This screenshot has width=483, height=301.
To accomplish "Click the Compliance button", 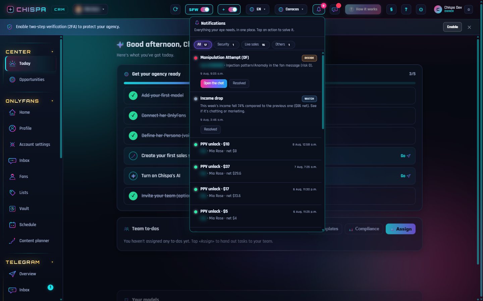I will 364,229.
